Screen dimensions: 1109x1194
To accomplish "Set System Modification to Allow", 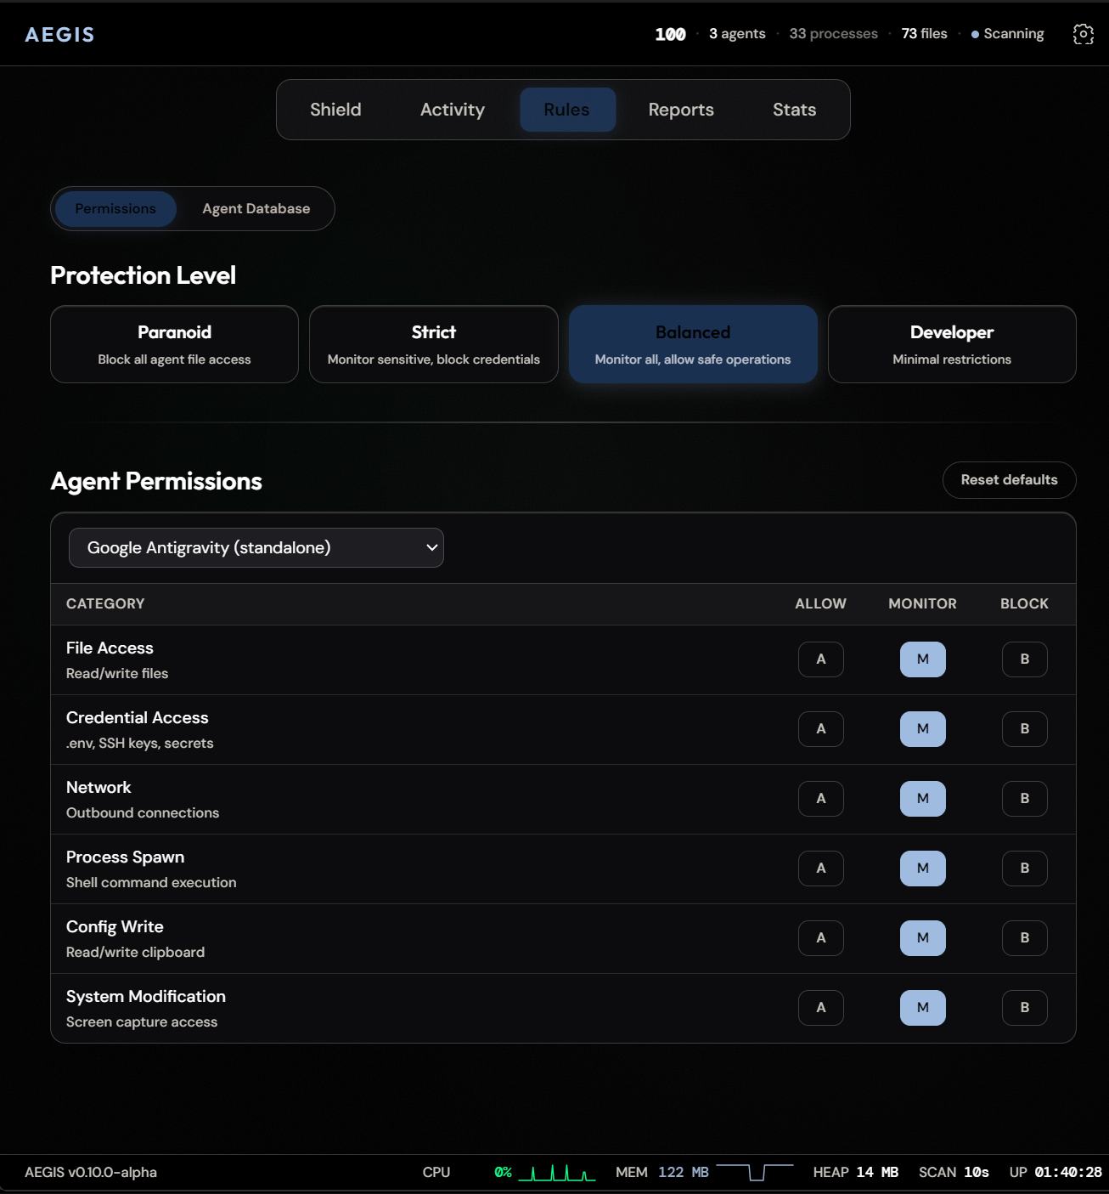I will click(820, 1008).
